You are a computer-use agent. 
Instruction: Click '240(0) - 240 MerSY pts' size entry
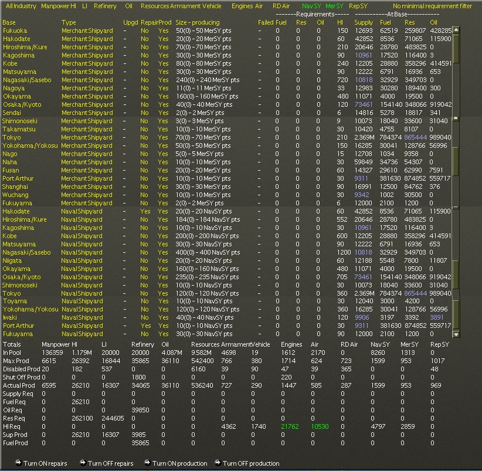tap(208, 80)
